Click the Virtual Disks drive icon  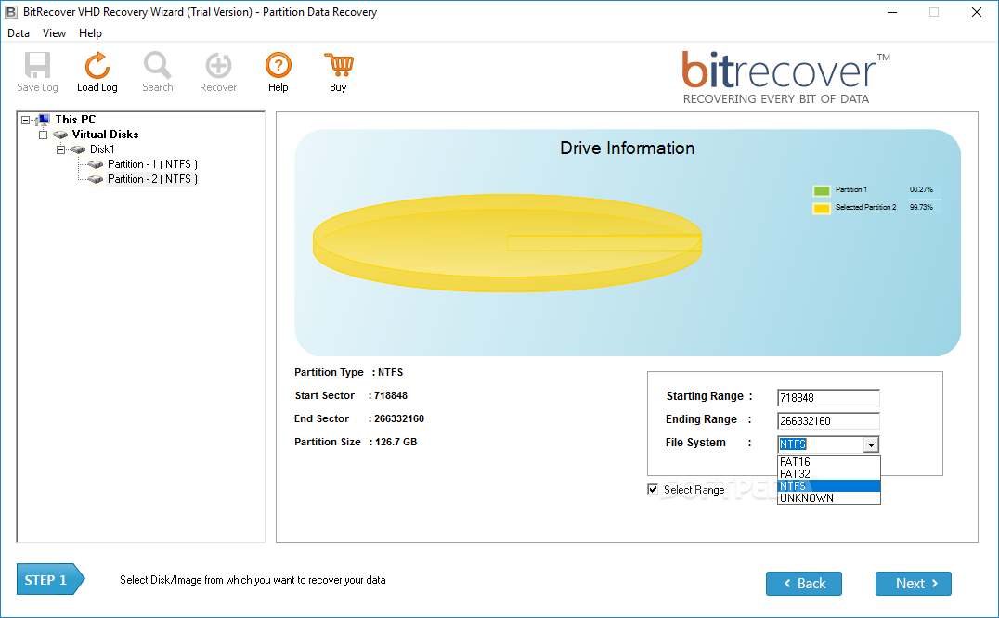click(60, 135)
